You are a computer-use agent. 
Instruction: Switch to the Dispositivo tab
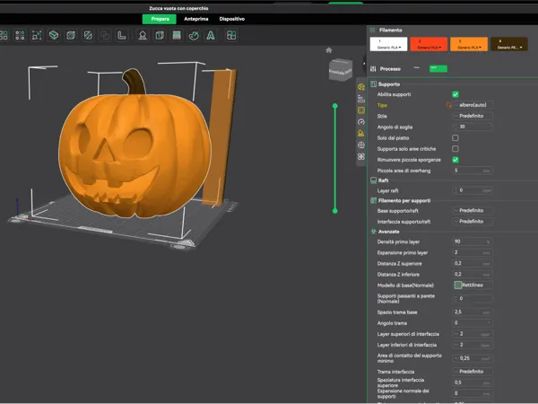click(232, 19)
